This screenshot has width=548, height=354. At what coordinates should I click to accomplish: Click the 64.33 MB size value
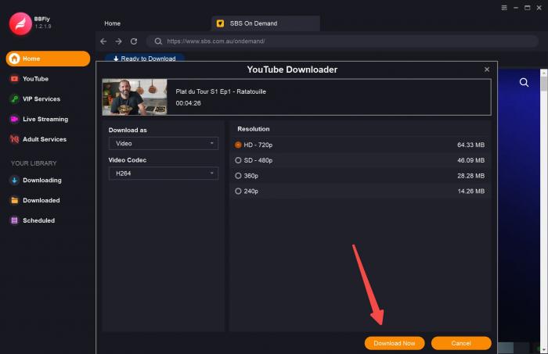470,145
